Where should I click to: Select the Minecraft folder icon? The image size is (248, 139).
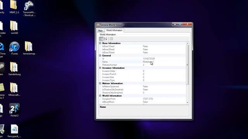click(x=14, y=89)
